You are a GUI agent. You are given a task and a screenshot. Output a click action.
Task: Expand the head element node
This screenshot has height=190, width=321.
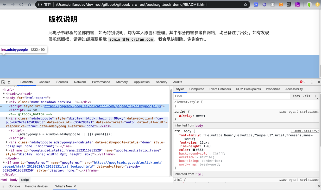[x=4, y=94]
